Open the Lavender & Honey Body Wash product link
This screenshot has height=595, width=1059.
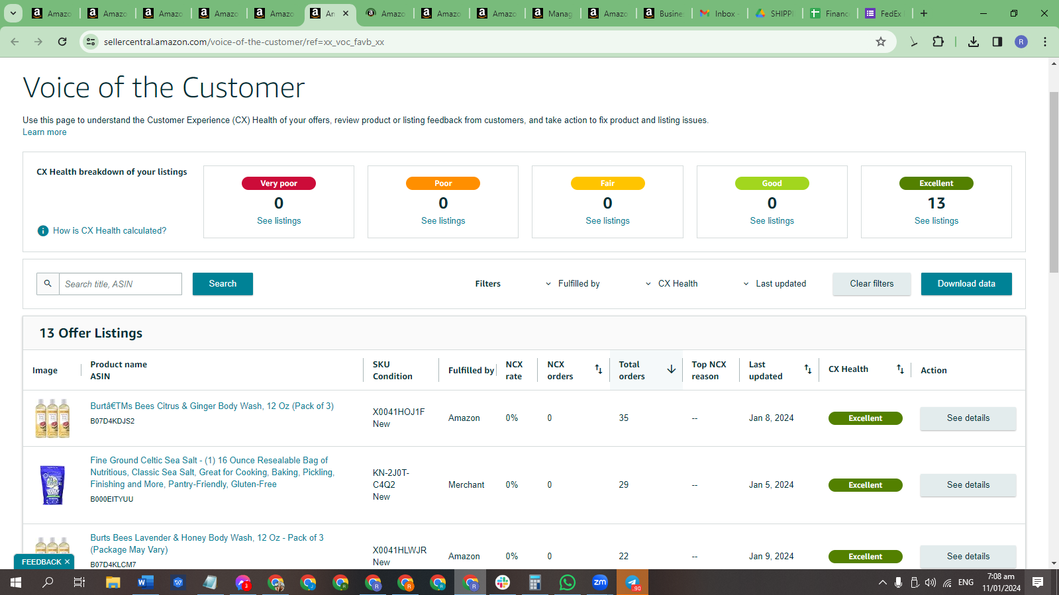pyautogui.click(x=207, y=544)
